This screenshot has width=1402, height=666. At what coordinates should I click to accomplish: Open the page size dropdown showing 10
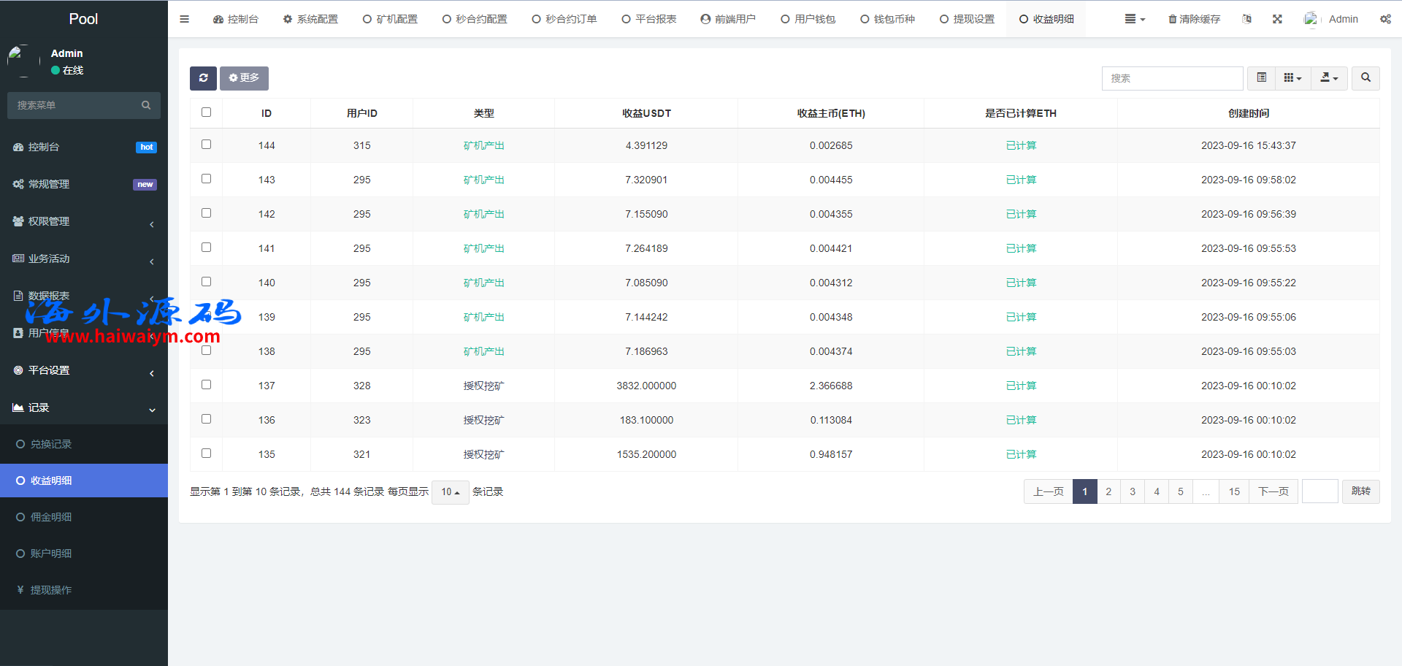point(450,492)
